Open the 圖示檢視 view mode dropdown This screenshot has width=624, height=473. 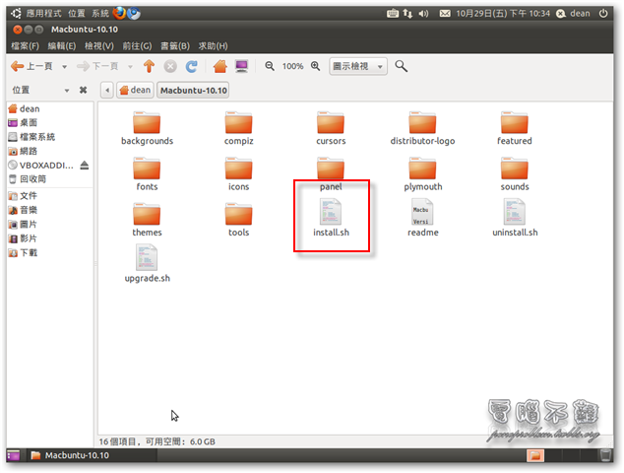pos(358,66)
